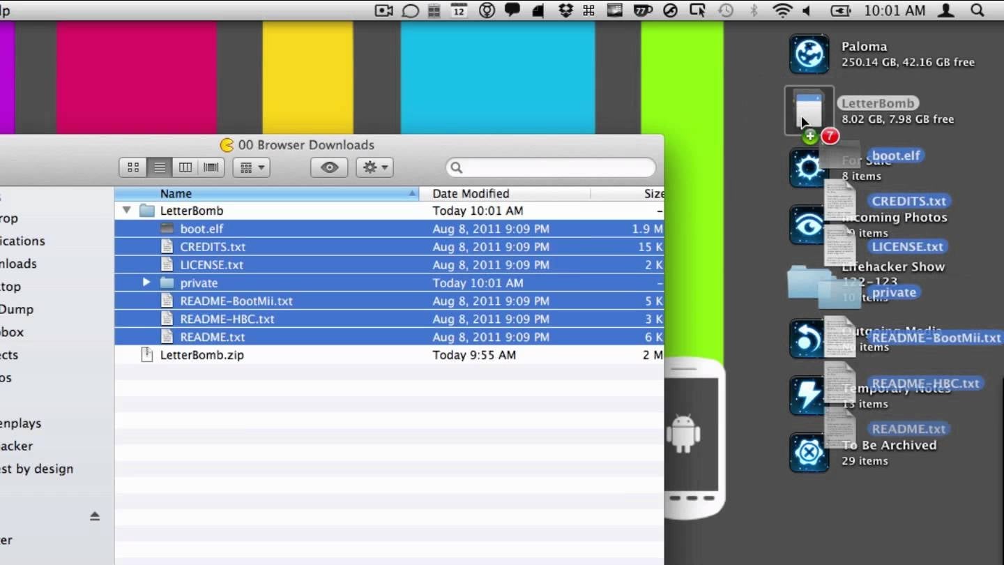Switch Finder to icon view
This screenshot has width=1004, height=565.
tap(133, 167)
